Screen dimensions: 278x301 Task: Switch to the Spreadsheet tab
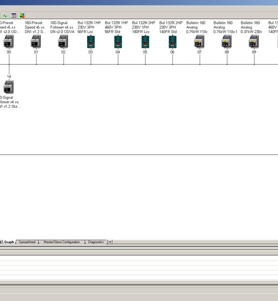coord(27,242)
